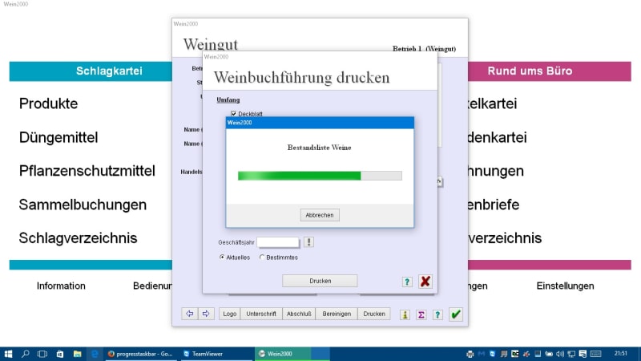Viewport: 641px width, 361px height.
Task: Open taskbar search magnifier
Action: [x=26, y=354]
